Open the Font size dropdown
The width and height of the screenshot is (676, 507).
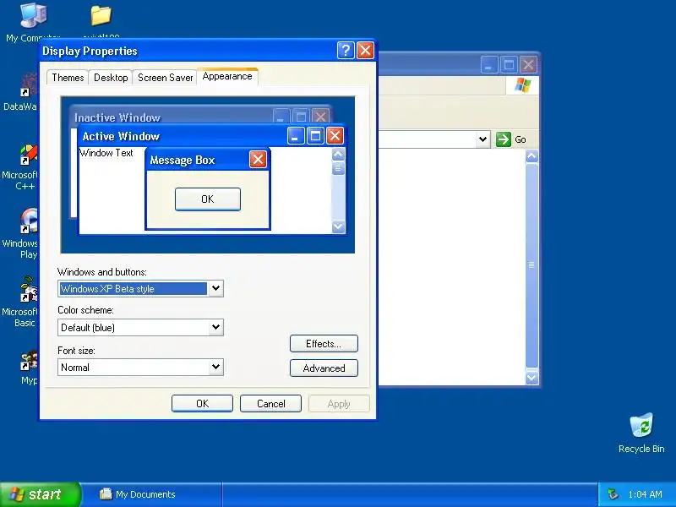coord(215,368)
